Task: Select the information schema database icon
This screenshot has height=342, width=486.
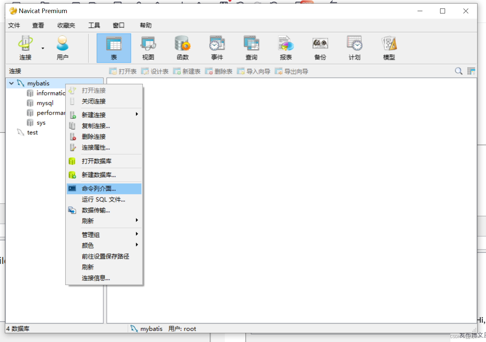Action: (30, 93)
